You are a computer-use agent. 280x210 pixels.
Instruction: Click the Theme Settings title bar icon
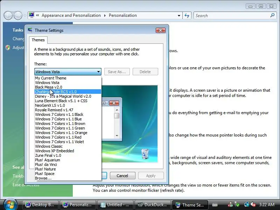coord(30,30)
